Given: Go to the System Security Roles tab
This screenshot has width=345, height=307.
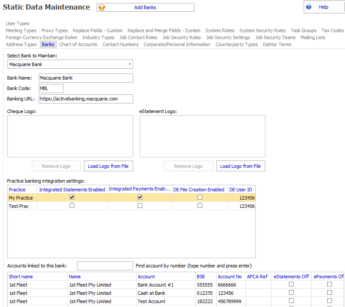Looking at the screenshot, I should point(262,30).
